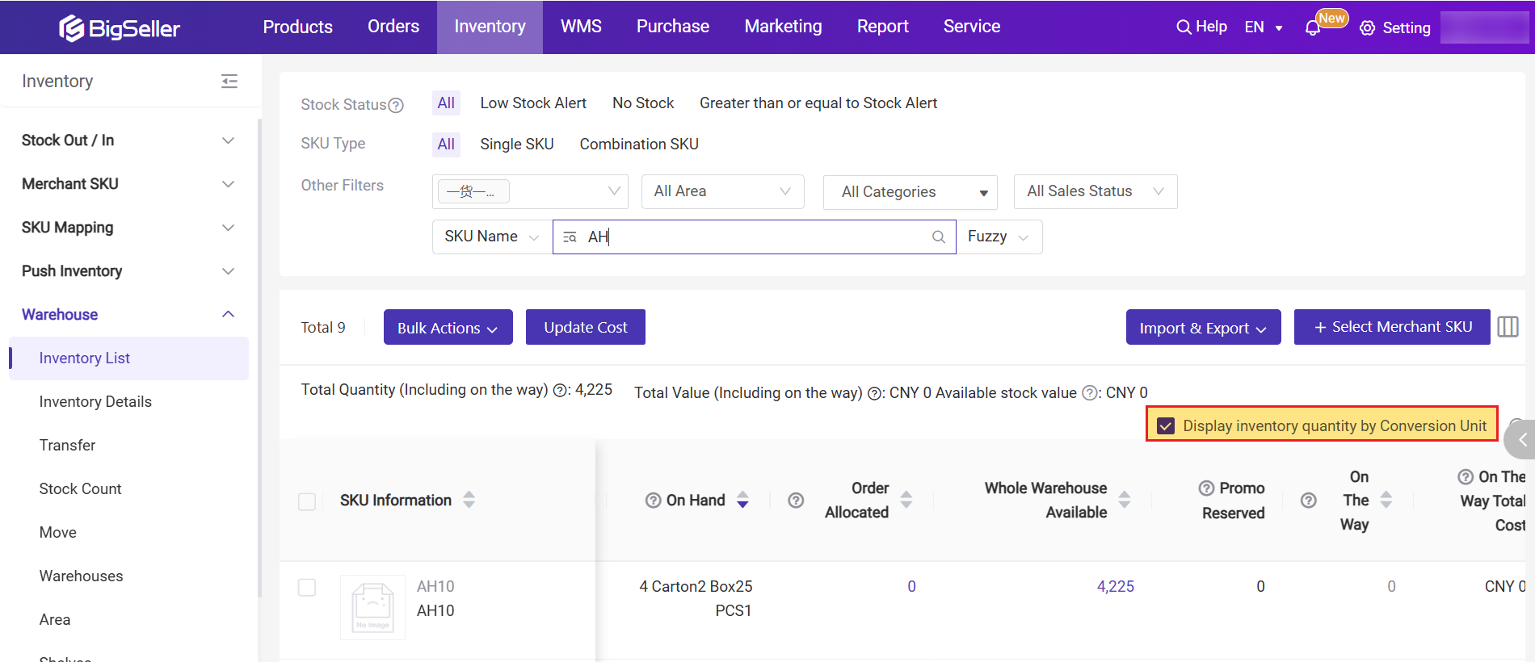Screen dimensions: 1535x662
Task: Click On The Way Total Cost help icon
Action: [1466, 477]
